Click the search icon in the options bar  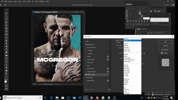click(164, 5)
